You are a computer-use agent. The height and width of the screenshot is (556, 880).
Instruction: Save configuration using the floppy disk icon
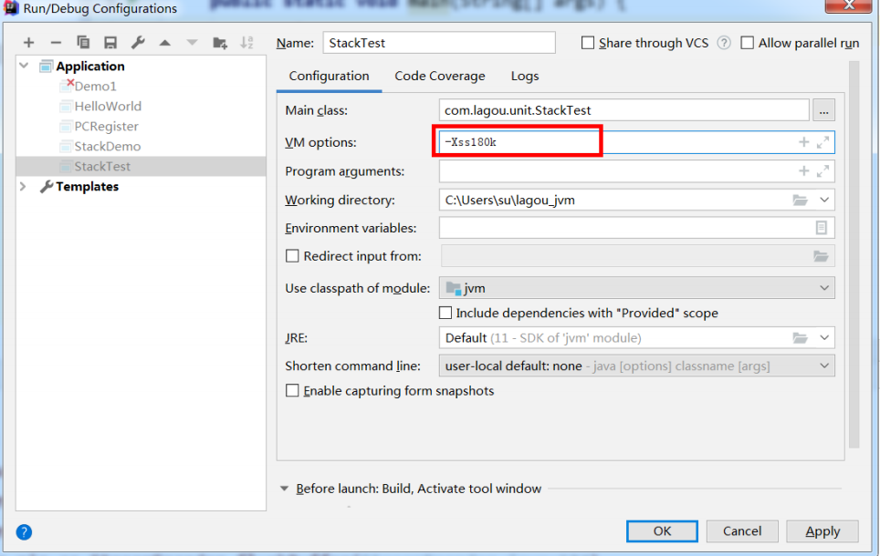(x=110, y=43)
